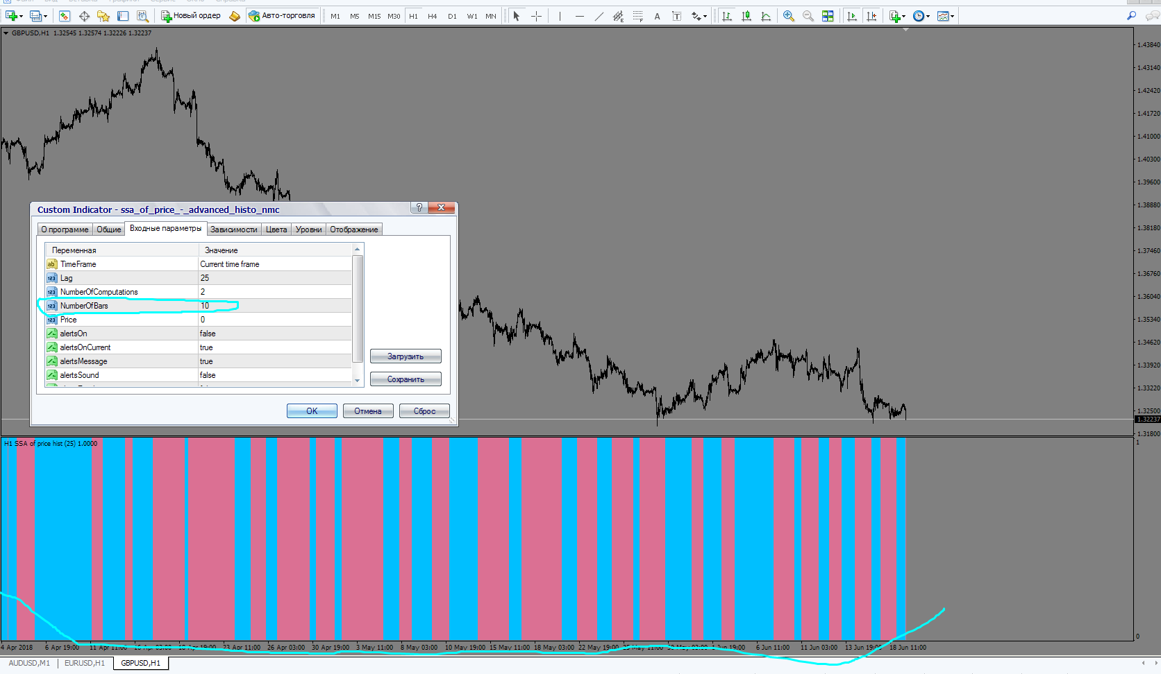Pick the horizontal line drawing tool
Screen dimensions: 1161x674
click(580, 16)
